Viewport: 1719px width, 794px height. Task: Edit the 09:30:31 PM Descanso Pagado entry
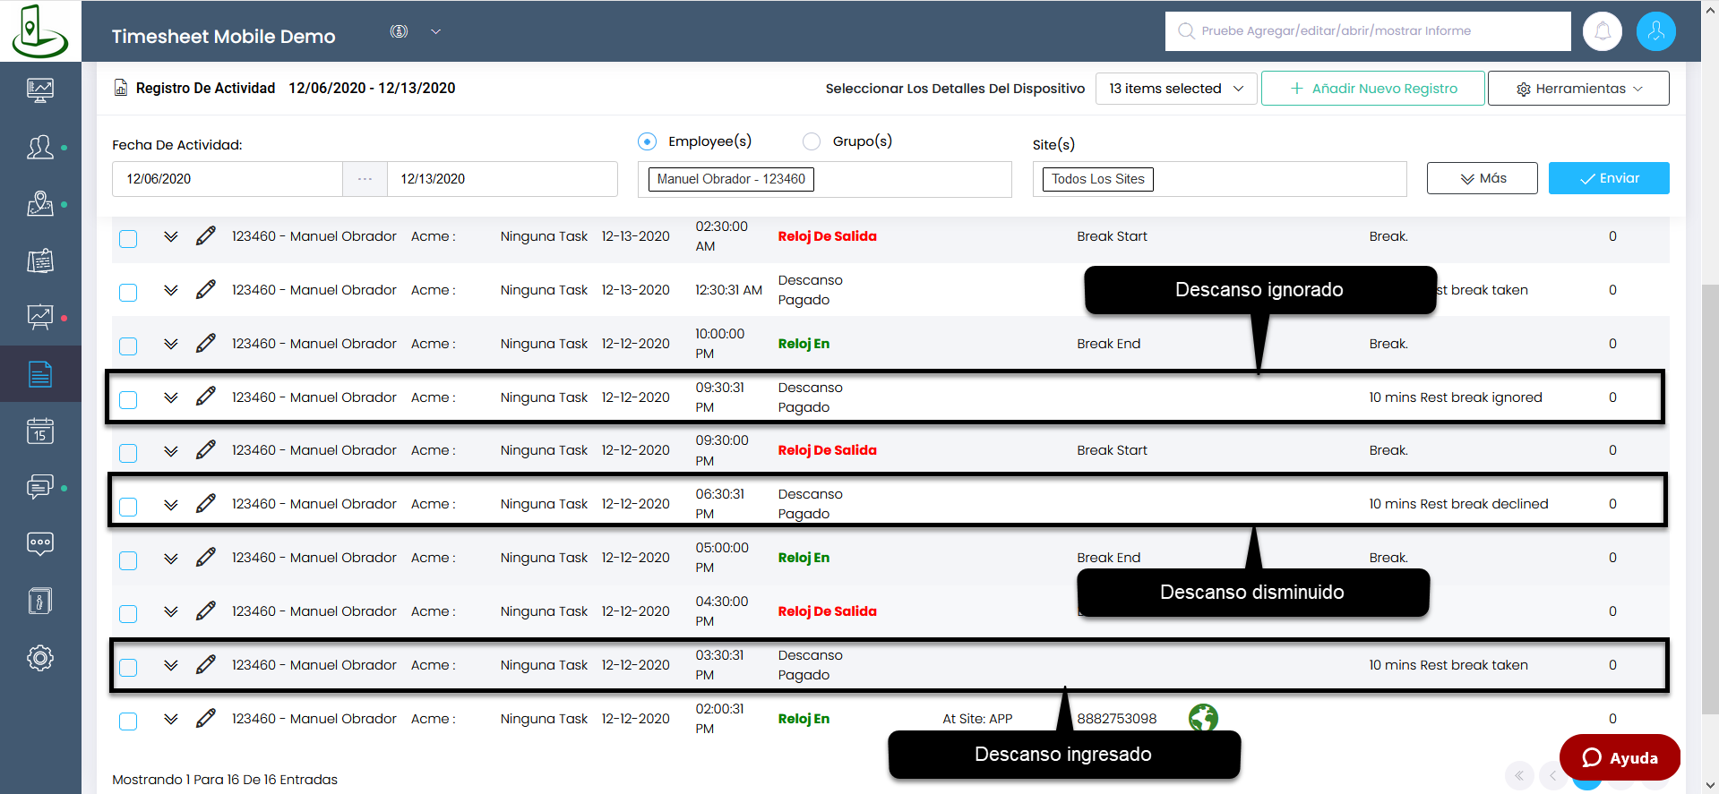click(x=206, y=397)
